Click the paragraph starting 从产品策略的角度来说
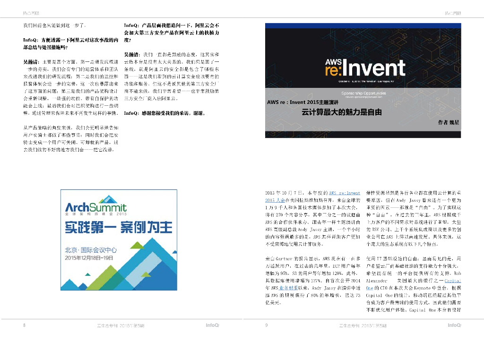This screenshot has height=342, width=484. pyautogui.click(x=71, y=139)
